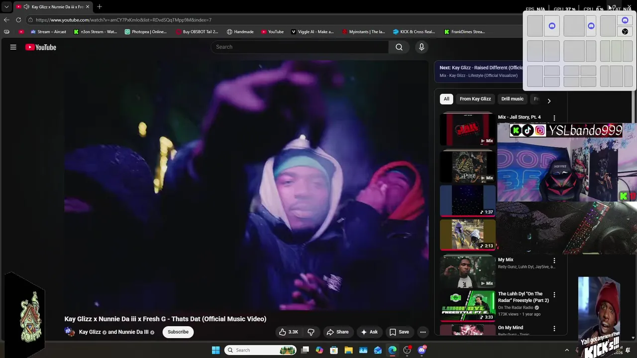Focus the YouTube search box
This screenshot has width=637, height=358.
pos(300,47)
